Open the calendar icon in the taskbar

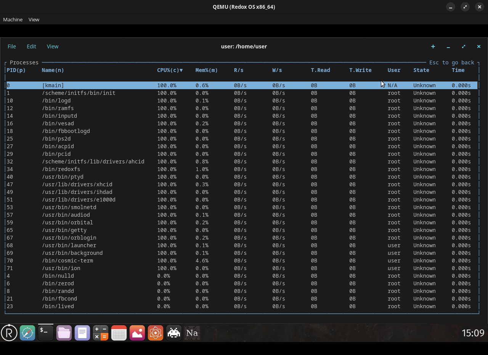pos(119,333)
